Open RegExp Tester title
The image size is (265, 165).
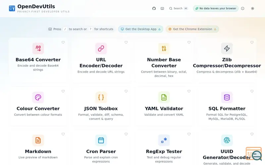coord(164,151)
